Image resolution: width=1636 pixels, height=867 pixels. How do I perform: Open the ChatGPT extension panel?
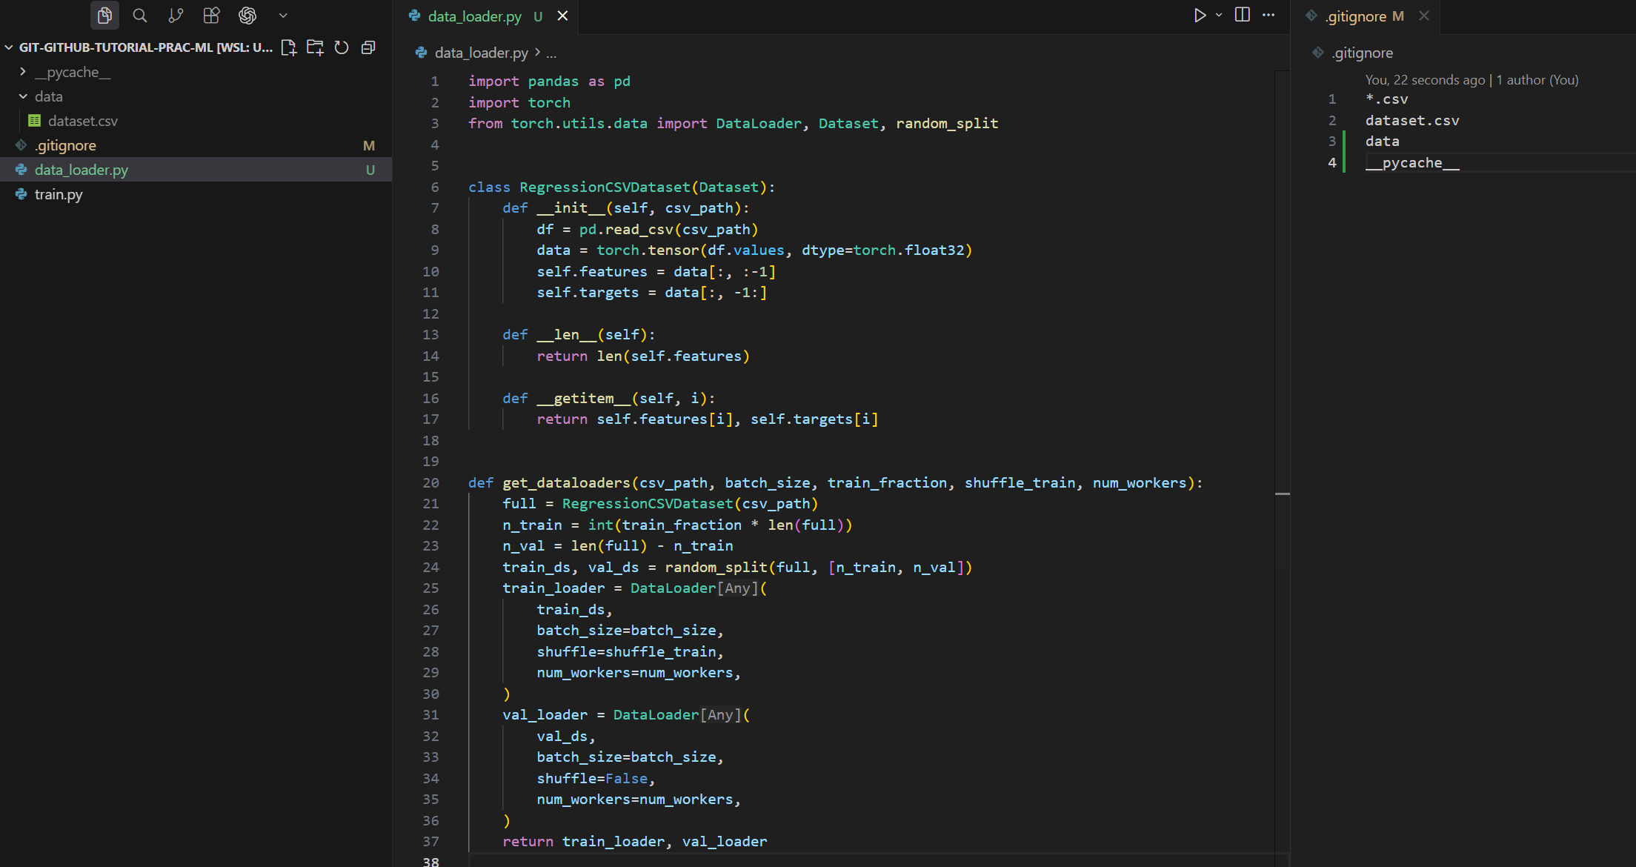[x=247, y=15]
